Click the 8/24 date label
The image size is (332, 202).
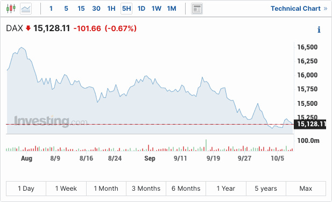click(115, 158)
